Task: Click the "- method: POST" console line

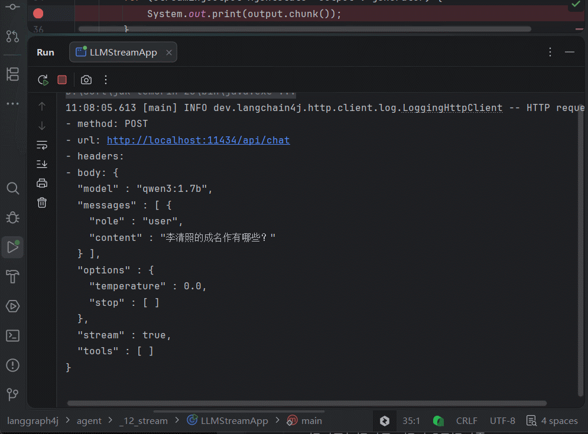Action: tap(107, 123)
